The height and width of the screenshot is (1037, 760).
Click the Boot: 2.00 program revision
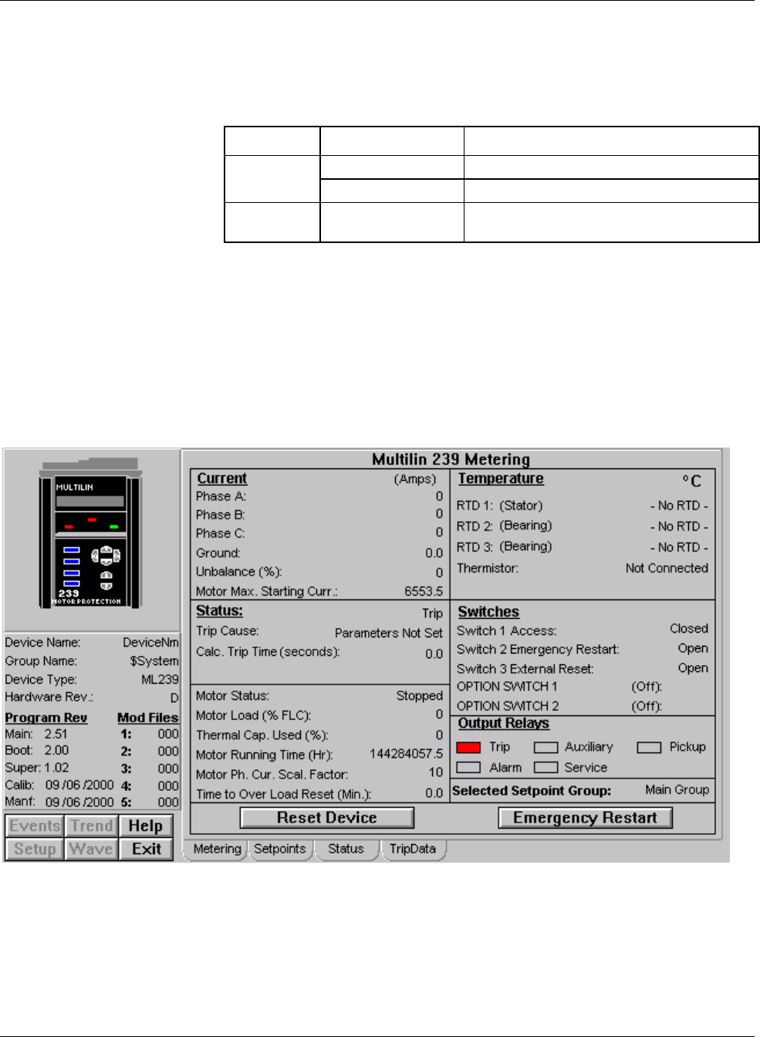36,751
